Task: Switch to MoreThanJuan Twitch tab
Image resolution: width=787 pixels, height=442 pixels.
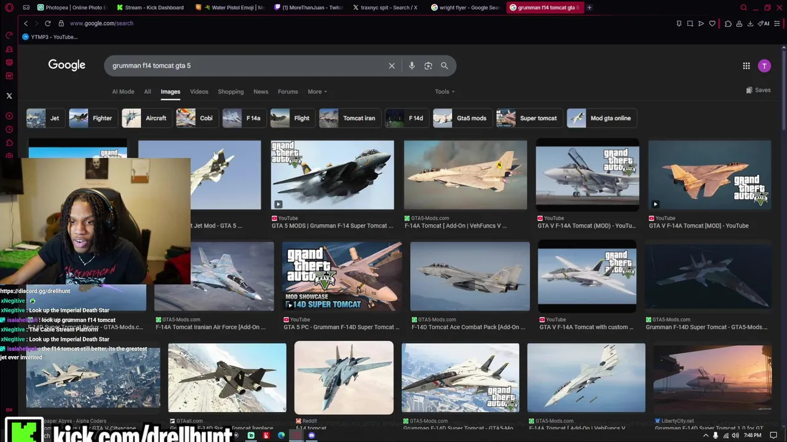Action: click(x=307, y=7)
